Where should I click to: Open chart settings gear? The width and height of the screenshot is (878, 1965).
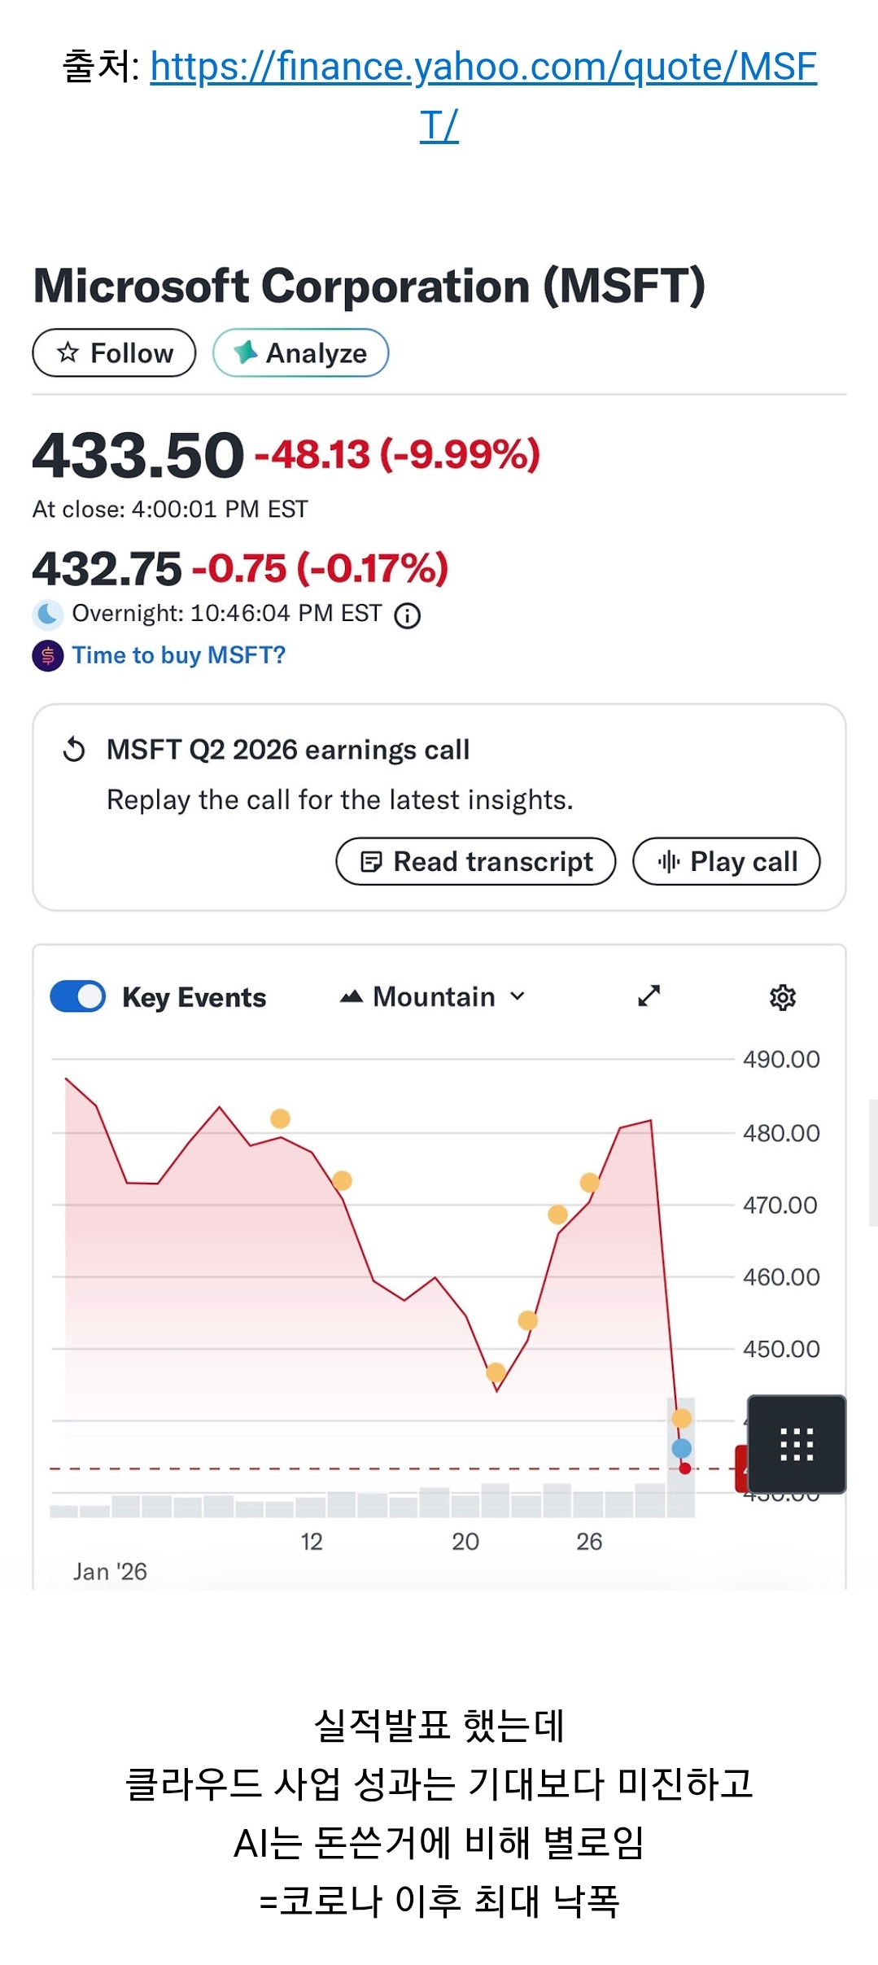pos(783,997)
